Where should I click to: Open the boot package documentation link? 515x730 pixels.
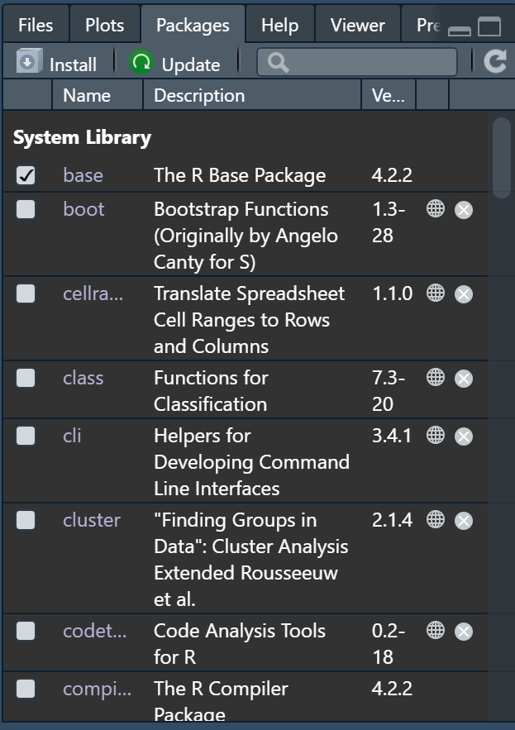[83, 209]
